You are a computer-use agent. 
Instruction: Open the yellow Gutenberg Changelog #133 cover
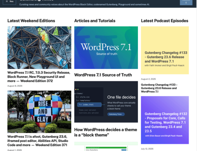click(x=165, y=50)
